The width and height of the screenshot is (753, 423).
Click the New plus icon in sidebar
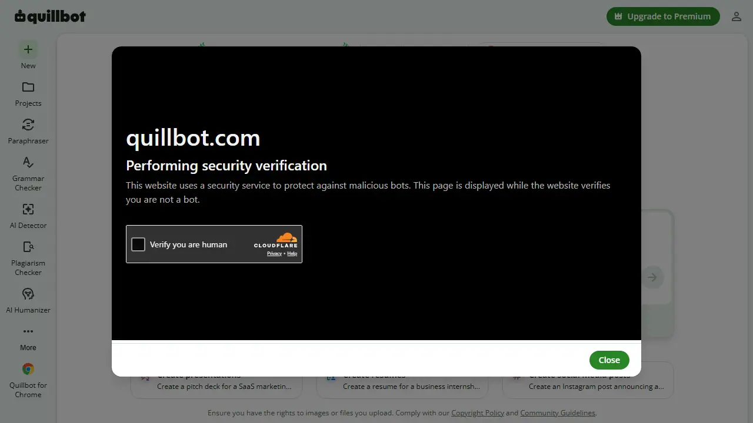click(28, 49)
